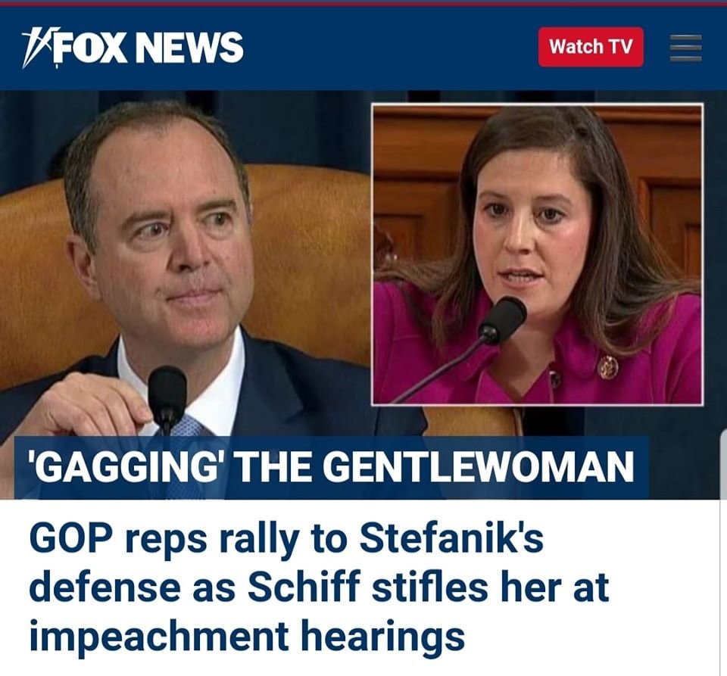Click the microphone in front of the man
727x676 pixels.
pyautogui.click(x=167, y=394)
